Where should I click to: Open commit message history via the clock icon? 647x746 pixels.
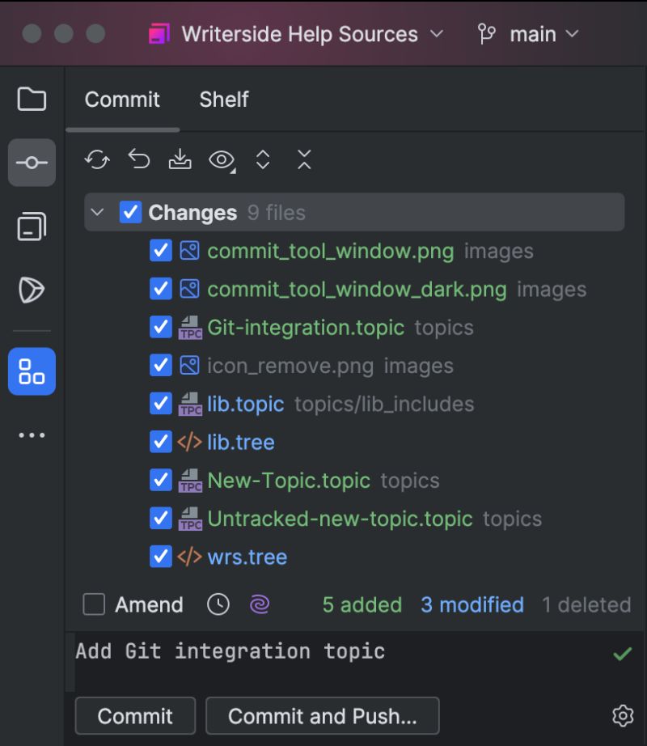click(x=218, y=604)
